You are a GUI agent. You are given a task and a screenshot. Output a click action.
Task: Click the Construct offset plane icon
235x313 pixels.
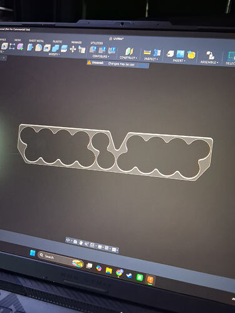tap(129, 51)
